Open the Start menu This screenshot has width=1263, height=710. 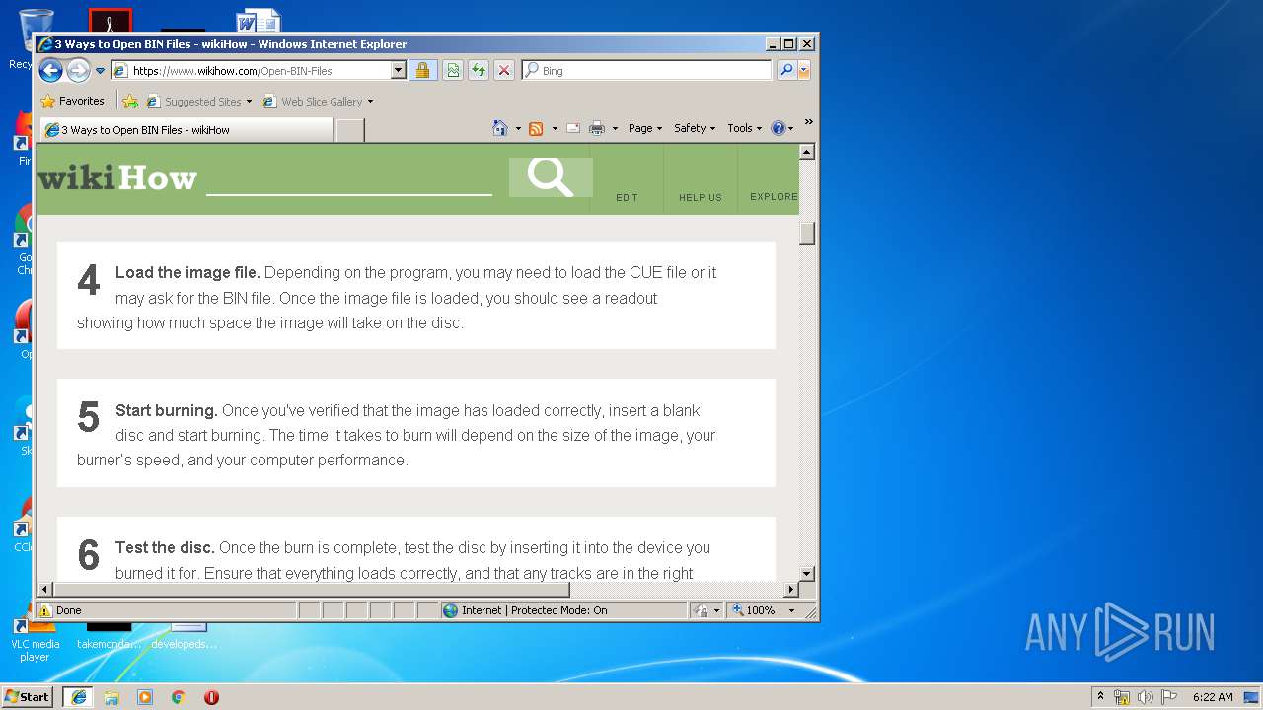27,696
